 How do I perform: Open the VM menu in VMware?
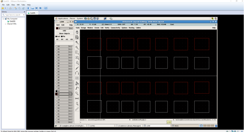(18, 5)
